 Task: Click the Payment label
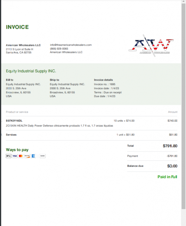[132, 156]
